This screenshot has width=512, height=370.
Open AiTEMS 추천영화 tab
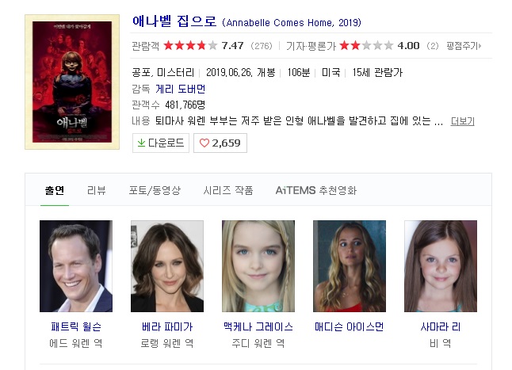pyautogui.click(x=316, y=190)
